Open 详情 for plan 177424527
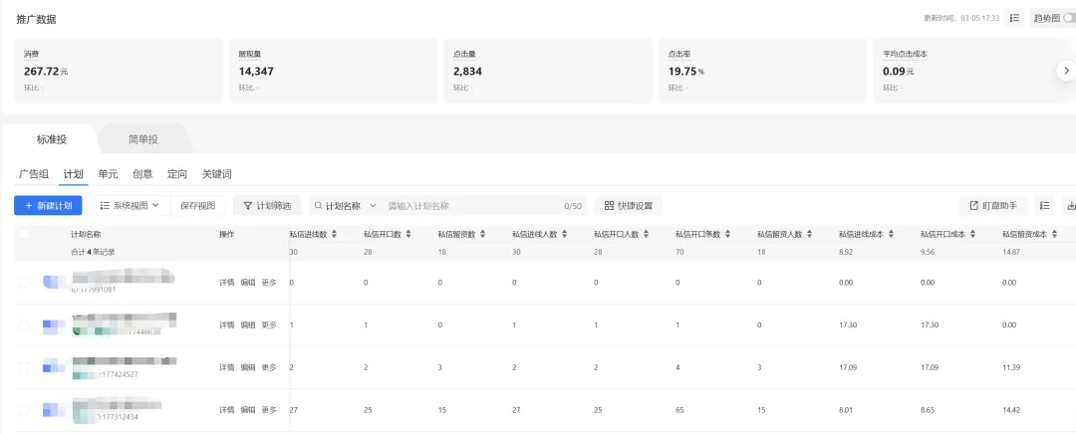 pos(227,367)
